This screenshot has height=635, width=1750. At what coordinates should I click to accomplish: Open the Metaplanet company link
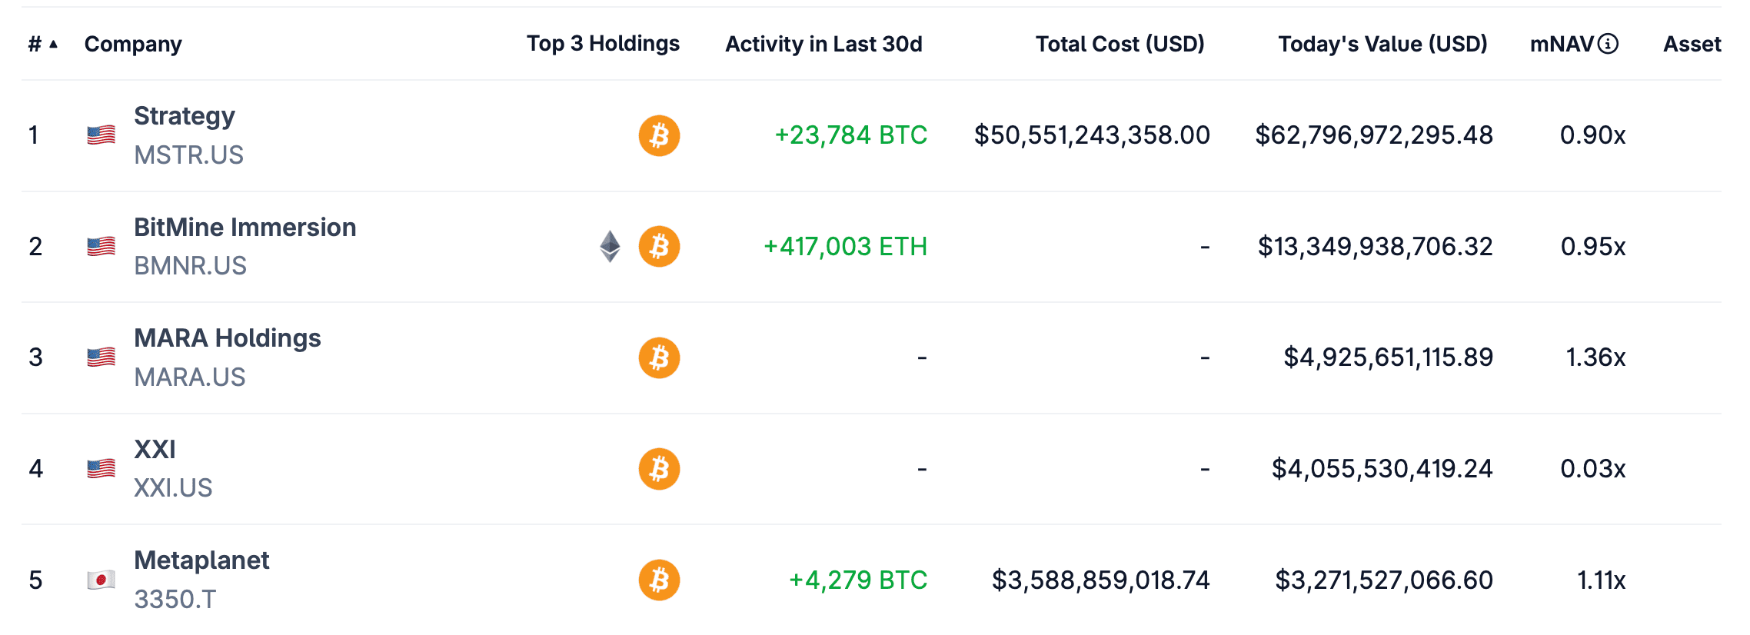pyautogui.click(x=201, y=560)
